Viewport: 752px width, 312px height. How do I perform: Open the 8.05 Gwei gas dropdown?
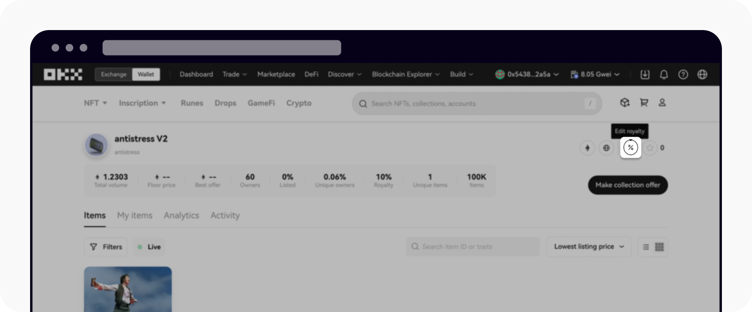[595, 74]
